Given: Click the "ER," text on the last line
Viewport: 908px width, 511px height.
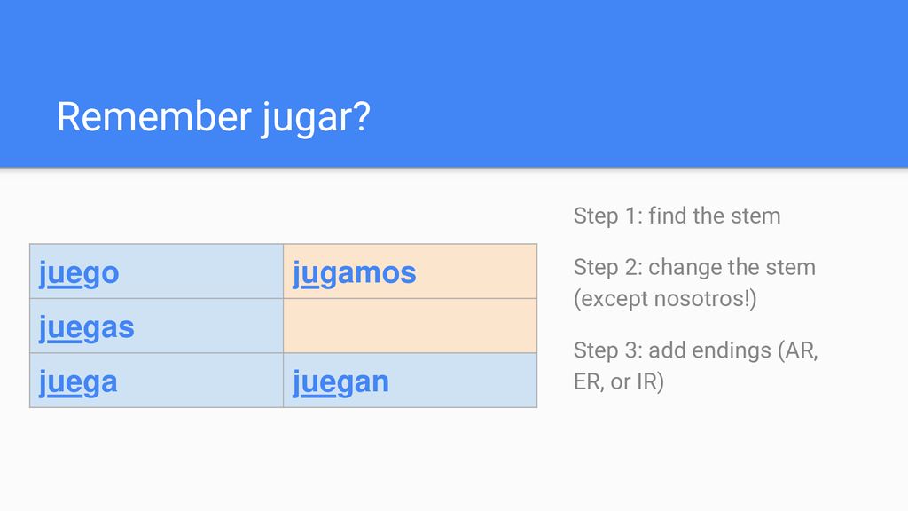Looking at the screenshot, I should [x=589, y=382].
